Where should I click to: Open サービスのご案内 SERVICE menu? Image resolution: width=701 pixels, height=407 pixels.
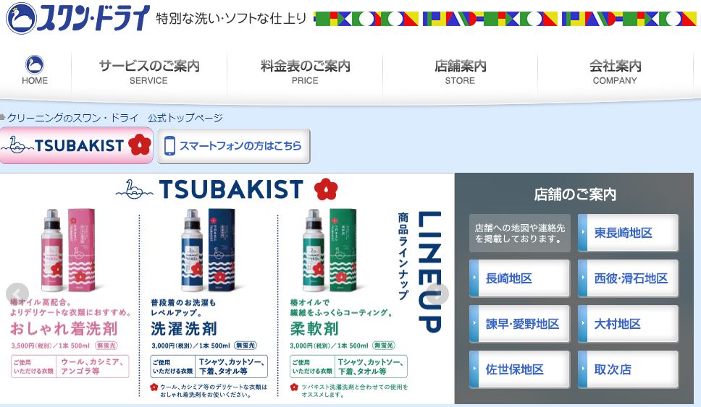pos(149,72)
